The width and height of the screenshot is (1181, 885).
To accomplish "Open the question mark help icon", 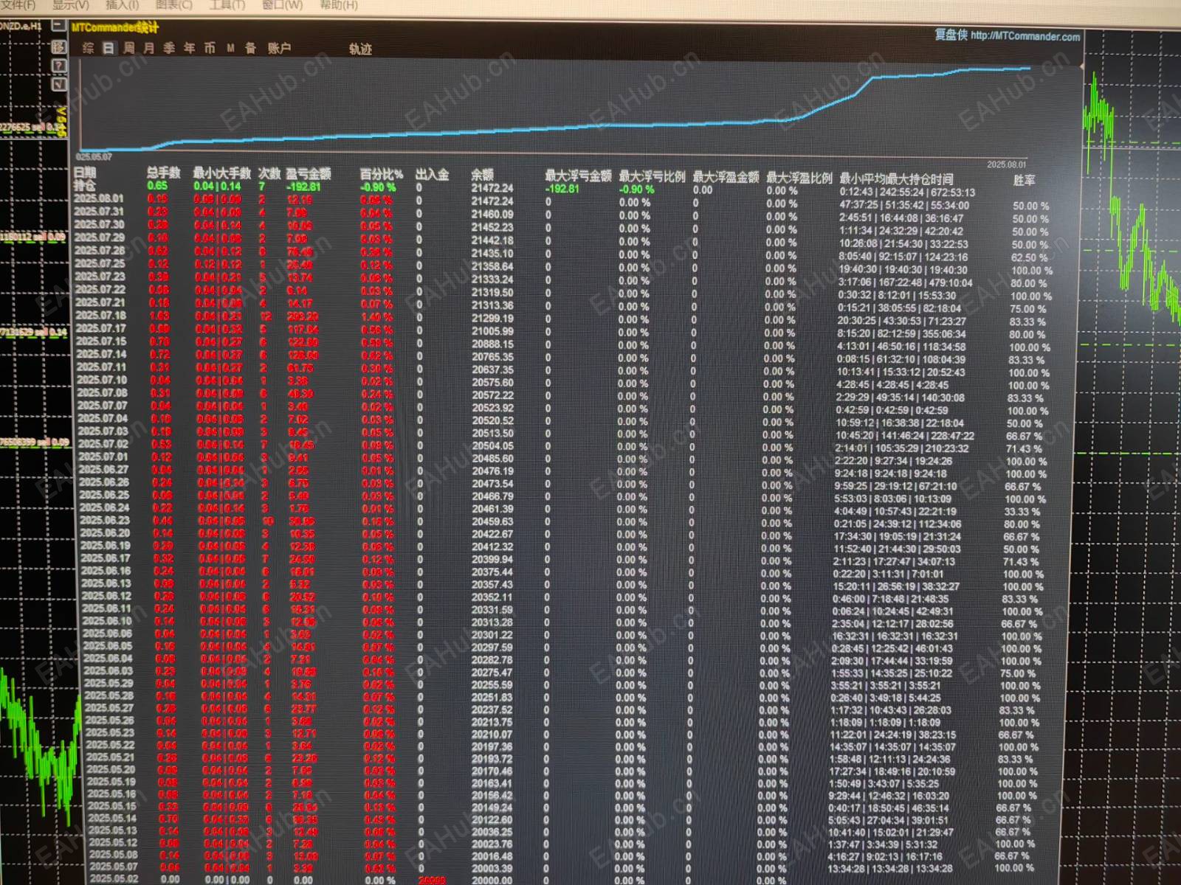I will (x=59, y=66).
